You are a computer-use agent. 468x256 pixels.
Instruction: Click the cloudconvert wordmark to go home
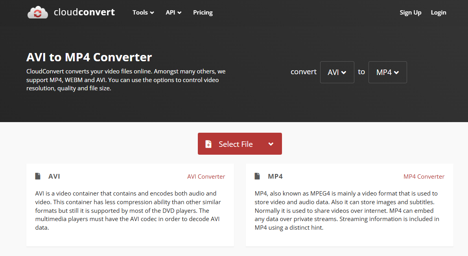[84, 12]
